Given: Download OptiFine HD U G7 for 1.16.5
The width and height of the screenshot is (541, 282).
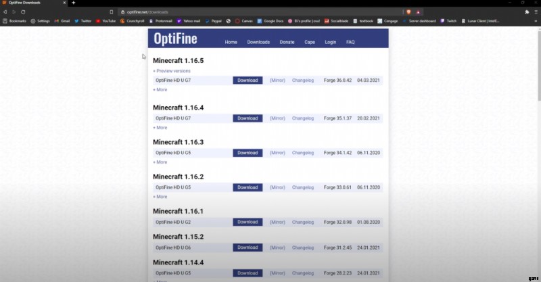Looking at the screenshot, I should coord(248,80).
